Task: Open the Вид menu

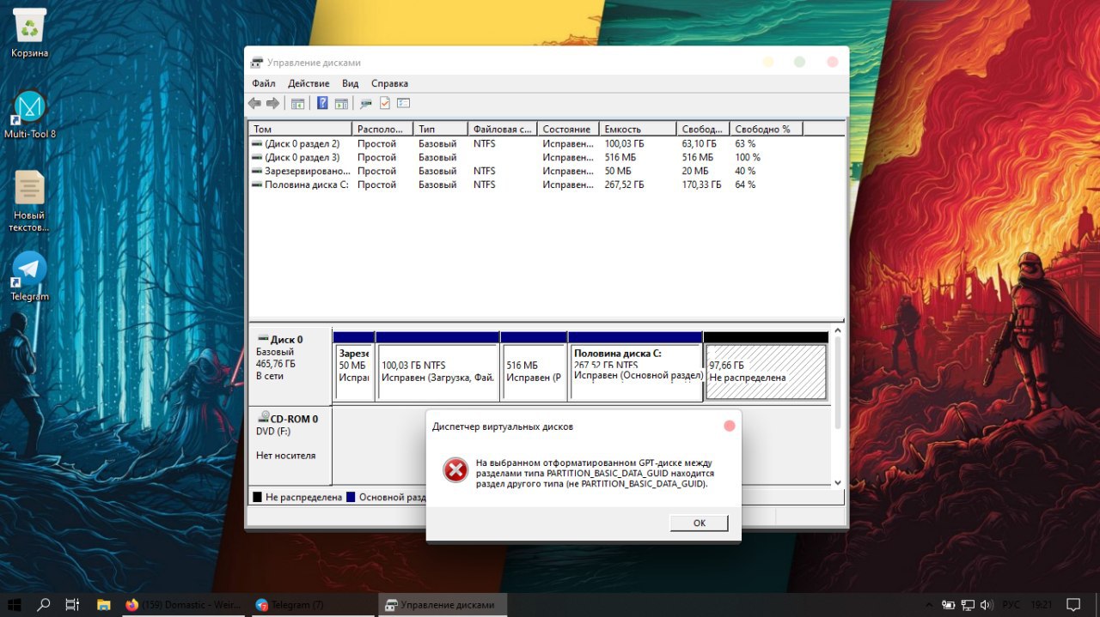Action: pos(350,83)
